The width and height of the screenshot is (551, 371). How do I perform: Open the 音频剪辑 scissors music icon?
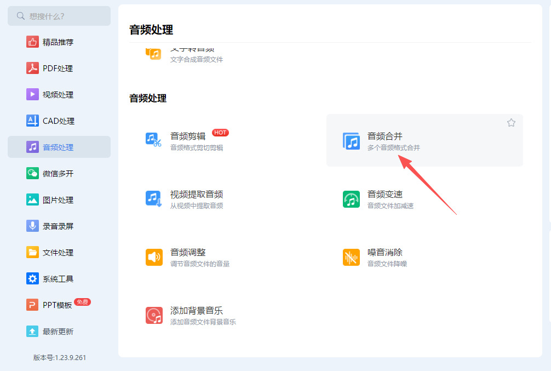153,140
